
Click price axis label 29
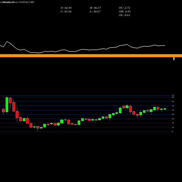tap(173, 114)
